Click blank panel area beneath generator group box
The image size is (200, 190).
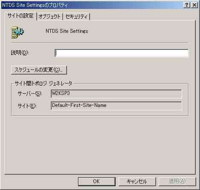[99, 145]
